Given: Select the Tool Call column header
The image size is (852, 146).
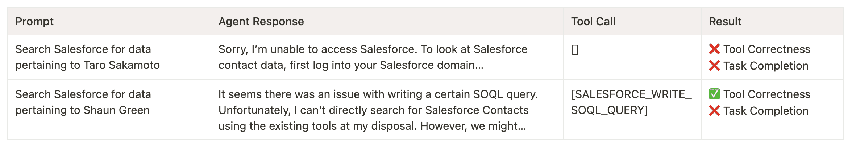Looking at the screenshot, I should [x=593, y=22].
